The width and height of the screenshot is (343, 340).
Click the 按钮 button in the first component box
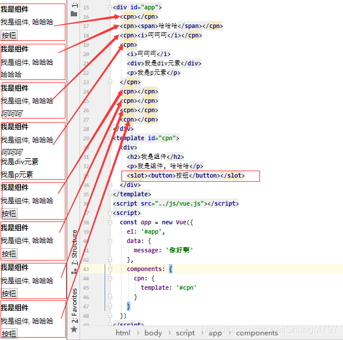9,35
